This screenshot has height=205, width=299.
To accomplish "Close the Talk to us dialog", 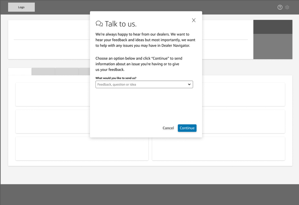I will pyautogui.click(x=194, y=20).
